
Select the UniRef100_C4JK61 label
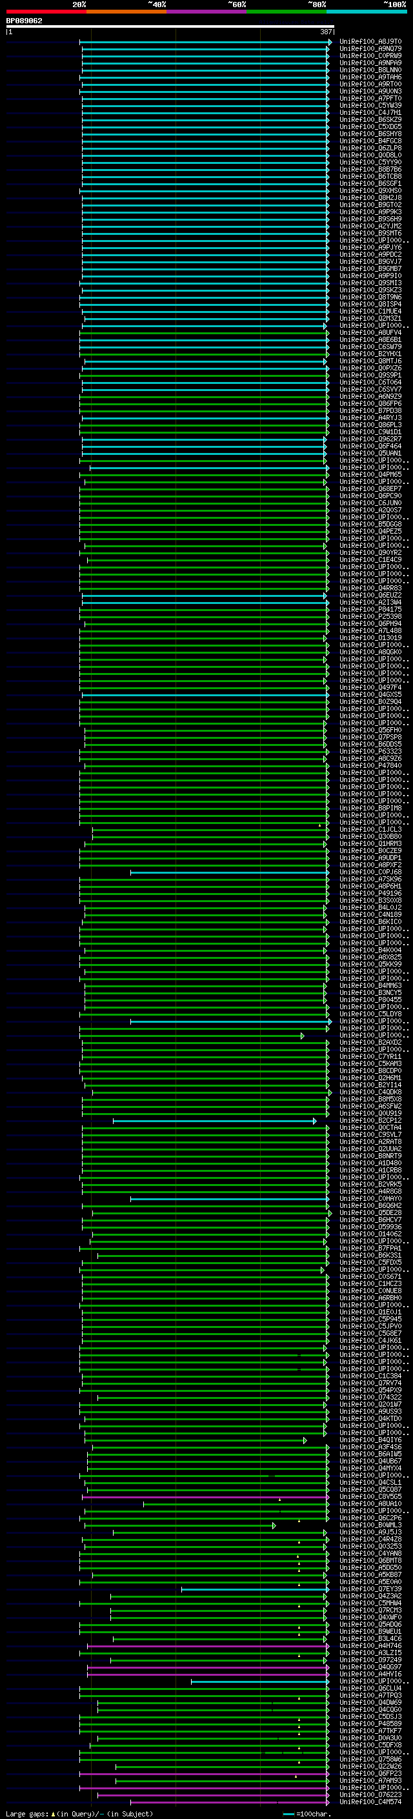click(x=370, y=1340)
